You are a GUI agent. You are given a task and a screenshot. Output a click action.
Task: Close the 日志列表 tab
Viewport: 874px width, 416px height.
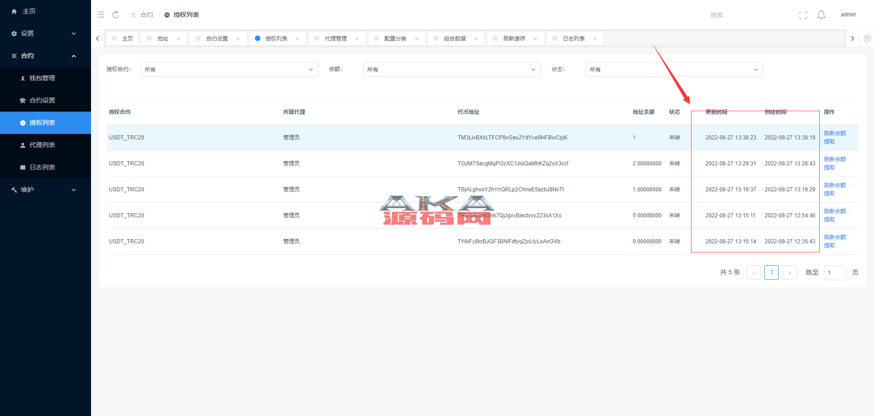tap(595, 39)
